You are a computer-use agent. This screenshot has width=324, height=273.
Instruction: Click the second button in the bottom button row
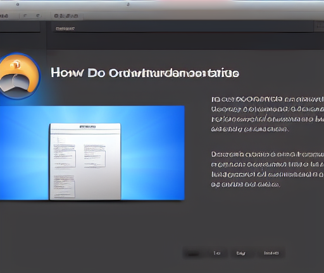(x=217, y=253)
